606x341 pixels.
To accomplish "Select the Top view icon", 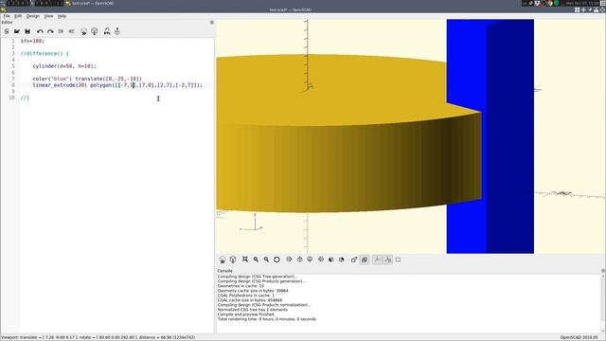I will click(299, 260).
